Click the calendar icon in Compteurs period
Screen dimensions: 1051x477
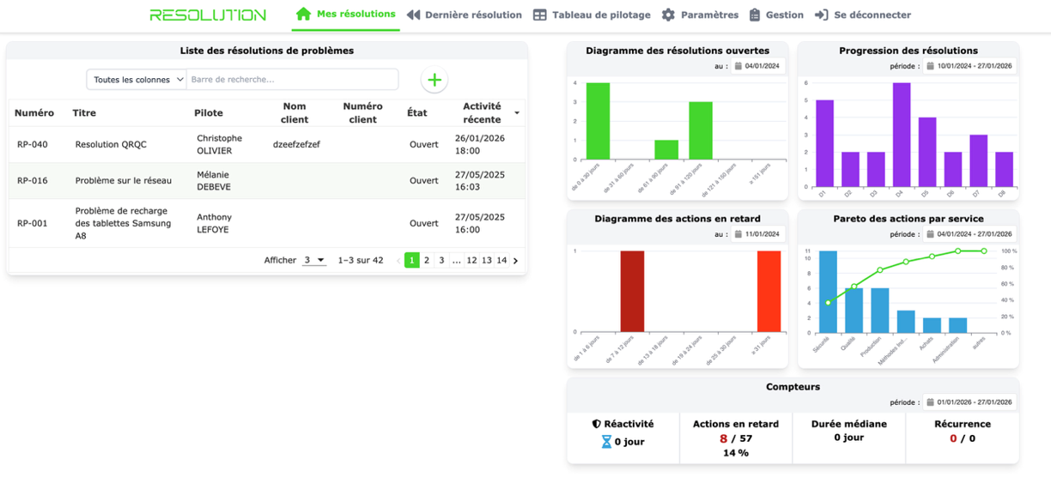[930, 402]
